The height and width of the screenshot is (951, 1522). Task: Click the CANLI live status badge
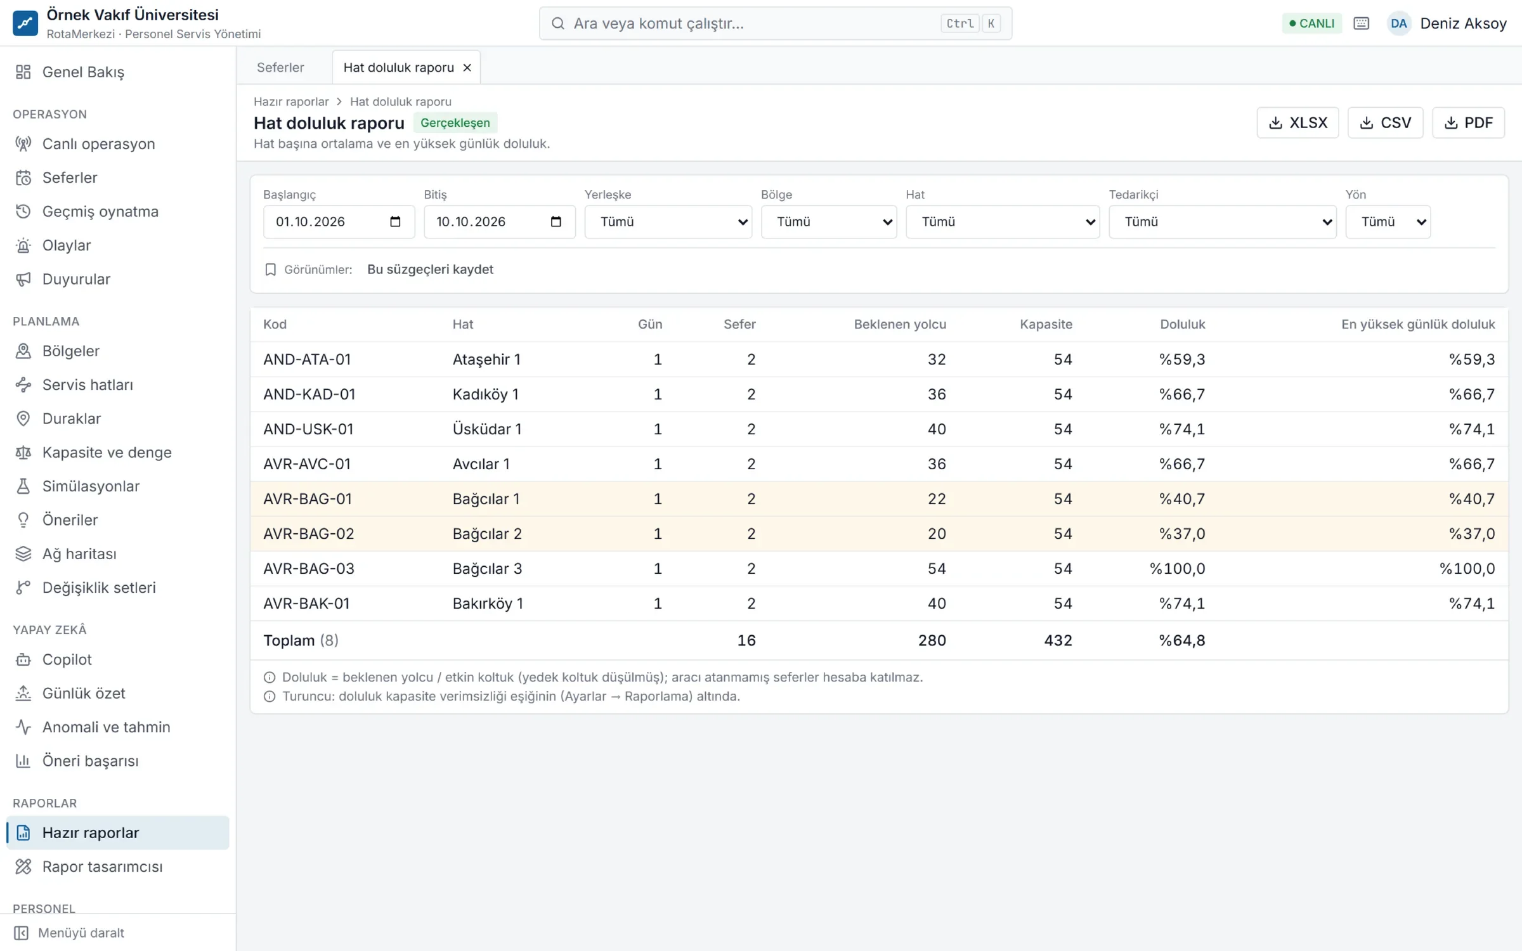pyautogui.click(x=1311, y=23)
